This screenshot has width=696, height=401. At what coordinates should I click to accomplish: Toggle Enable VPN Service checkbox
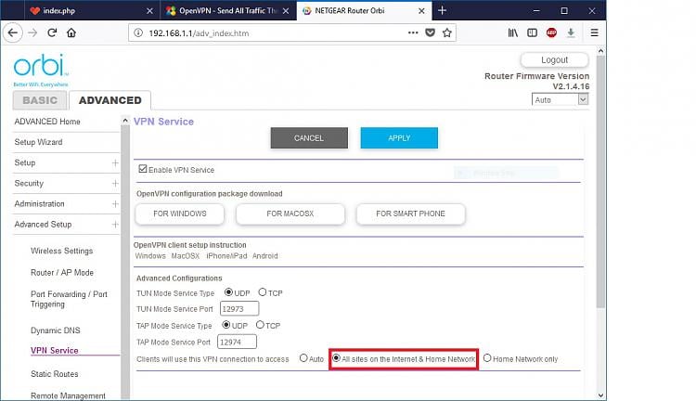click(x=143, y=169)
